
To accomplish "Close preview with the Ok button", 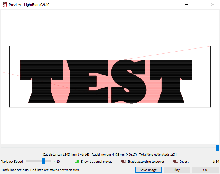I will (205, 170).
